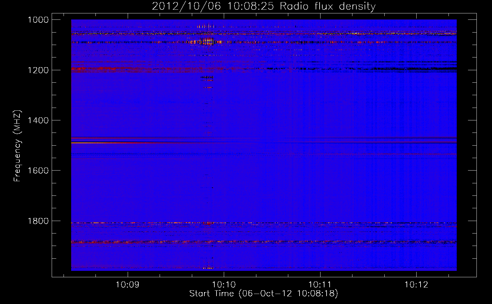Click the 'Start Time (06-Oct-12 10:08:18)' x-axis label

(x=264, y=294)
